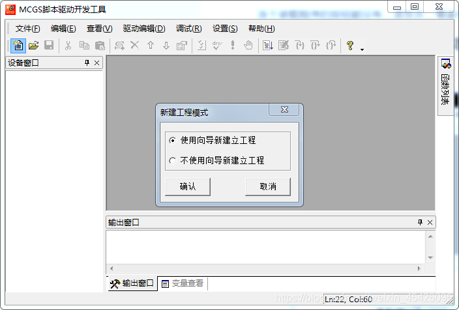Click the hand stop icon
This screenshot has width=459, height=310.
pyautogui.click(x=248, y=46)
